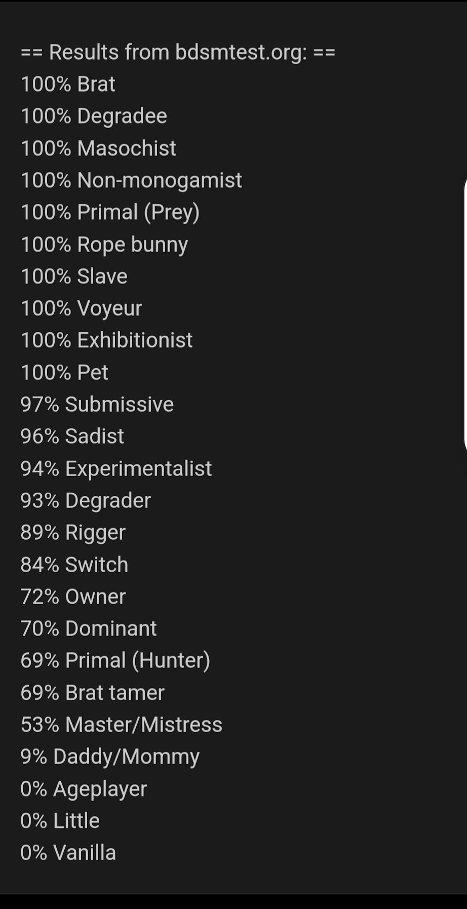Tap the 100% Non-monogamist line
Viewport: 467px width, 909px height.
coord(131,181)
